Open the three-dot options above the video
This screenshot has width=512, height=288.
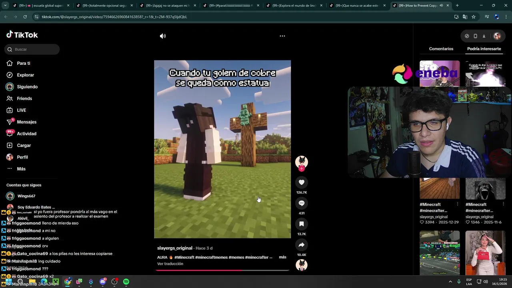point(282,36)
